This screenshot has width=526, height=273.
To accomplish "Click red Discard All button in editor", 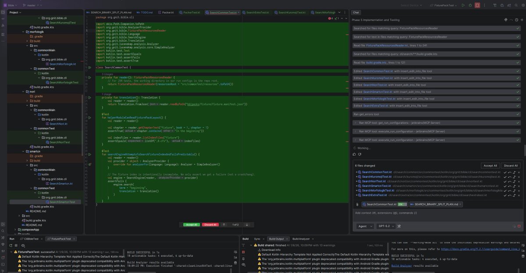I will 210,224.
